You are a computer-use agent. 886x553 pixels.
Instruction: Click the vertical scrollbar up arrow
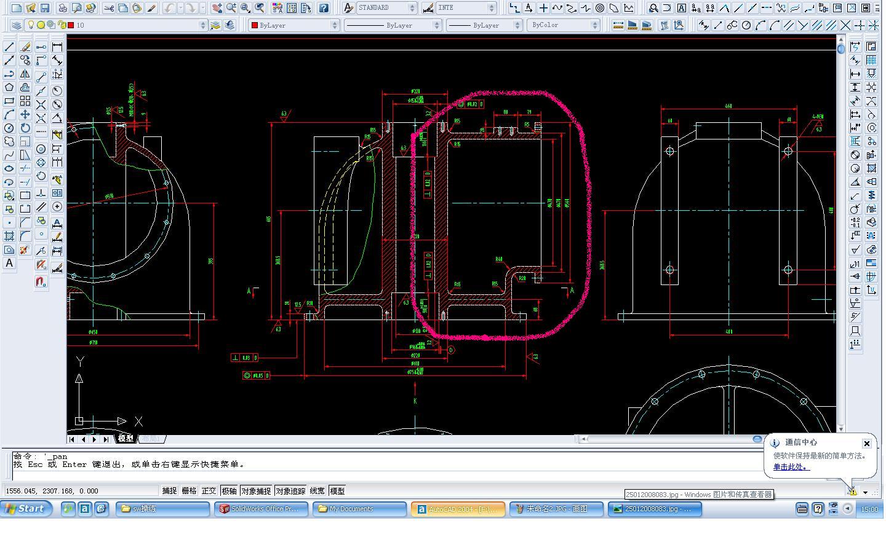click(841, 39)
